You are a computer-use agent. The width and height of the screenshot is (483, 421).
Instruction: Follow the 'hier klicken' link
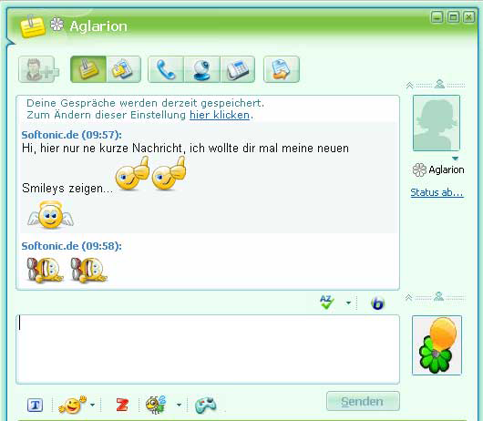(220, 115)
